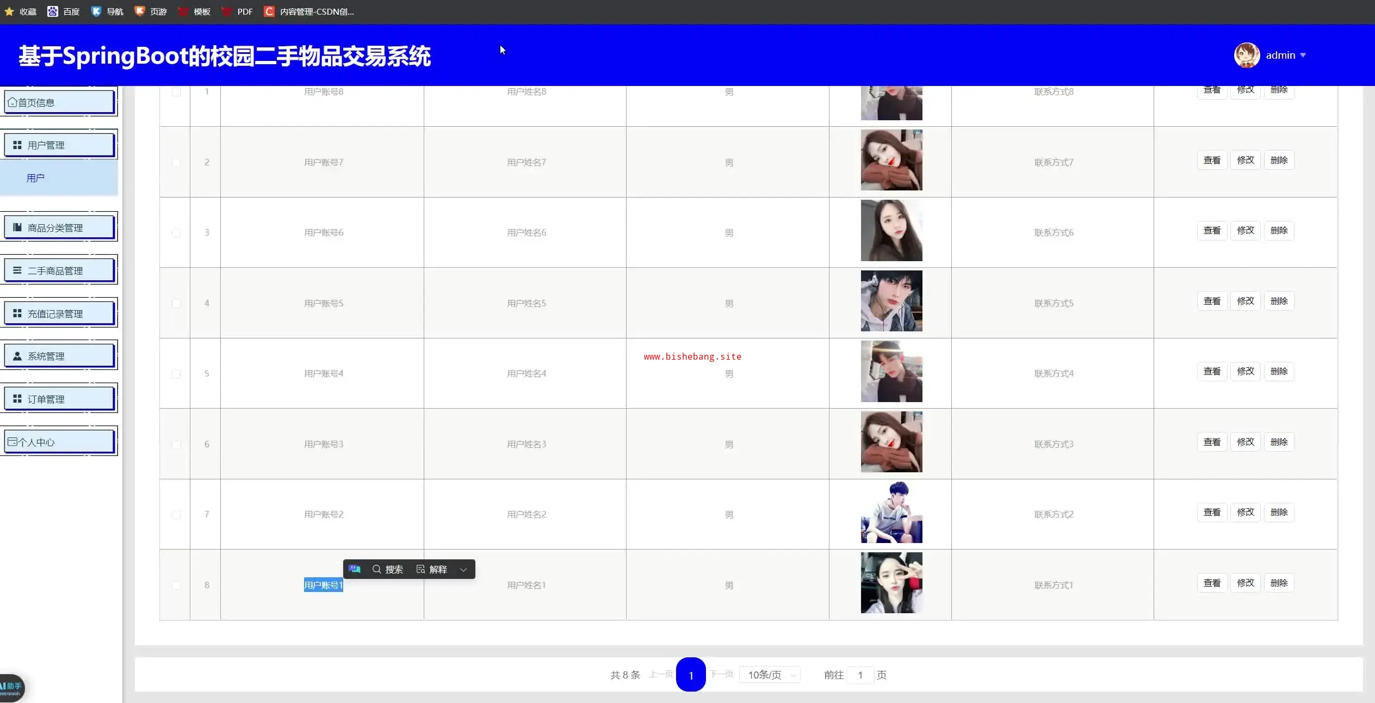
Task: Check the checkbox for row 8
Action: coord(176,585)
